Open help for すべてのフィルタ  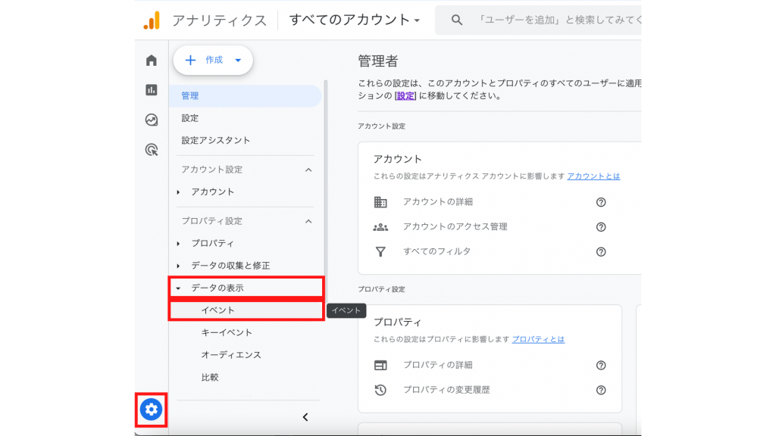[601, 251]
